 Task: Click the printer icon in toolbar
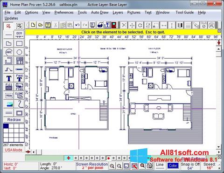[x=100, y=25]
